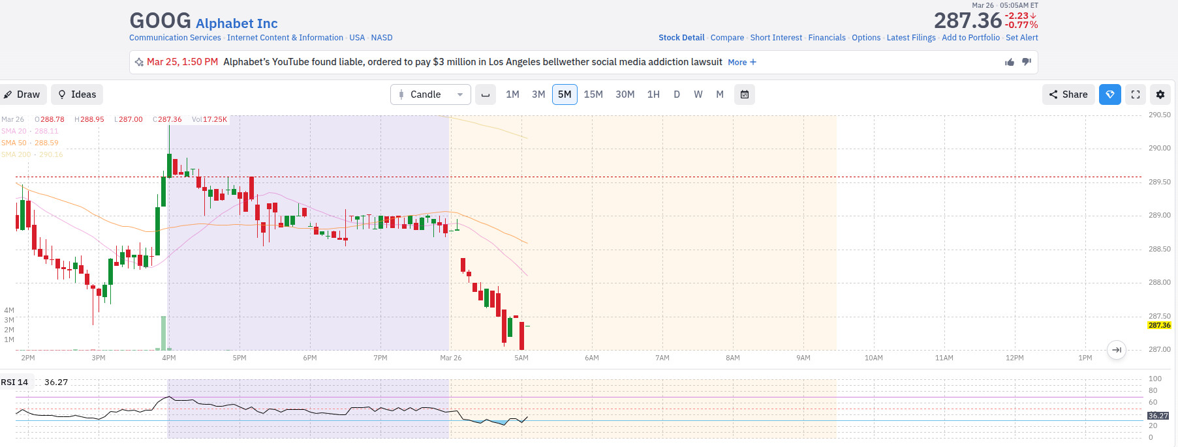Viewport: 1178px width, 447px height.
Task: Click the Set Alert link
Action: (1022, 38)
